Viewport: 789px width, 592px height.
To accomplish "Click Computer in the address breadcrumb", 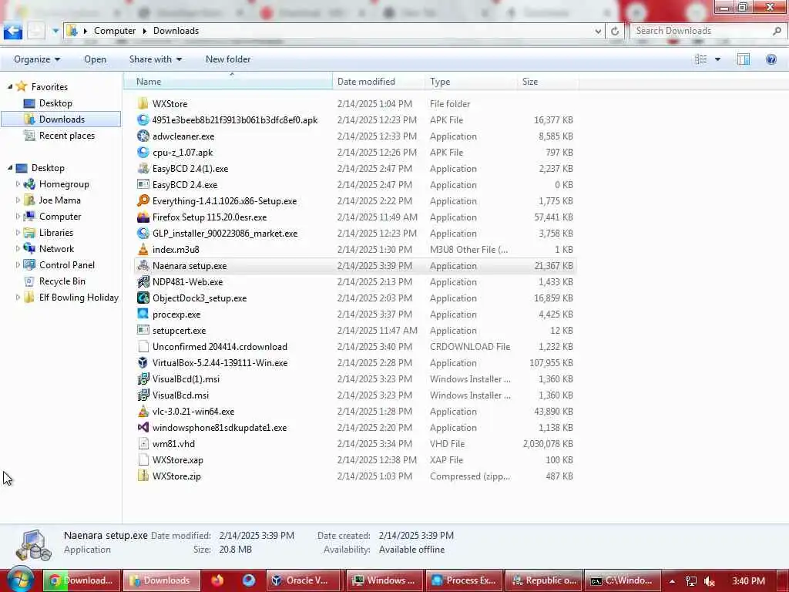I will (115, 31).
